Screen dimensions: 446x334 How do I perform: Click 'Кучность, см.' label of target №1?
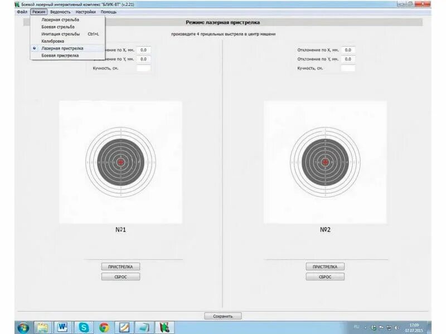[105, 68]
